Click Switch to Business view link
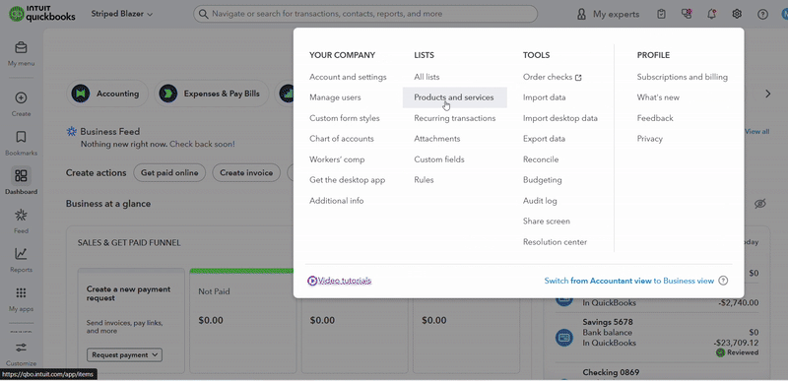Image resolution: width=788 pixels, height=381 pixels. [x=628, y=281]
